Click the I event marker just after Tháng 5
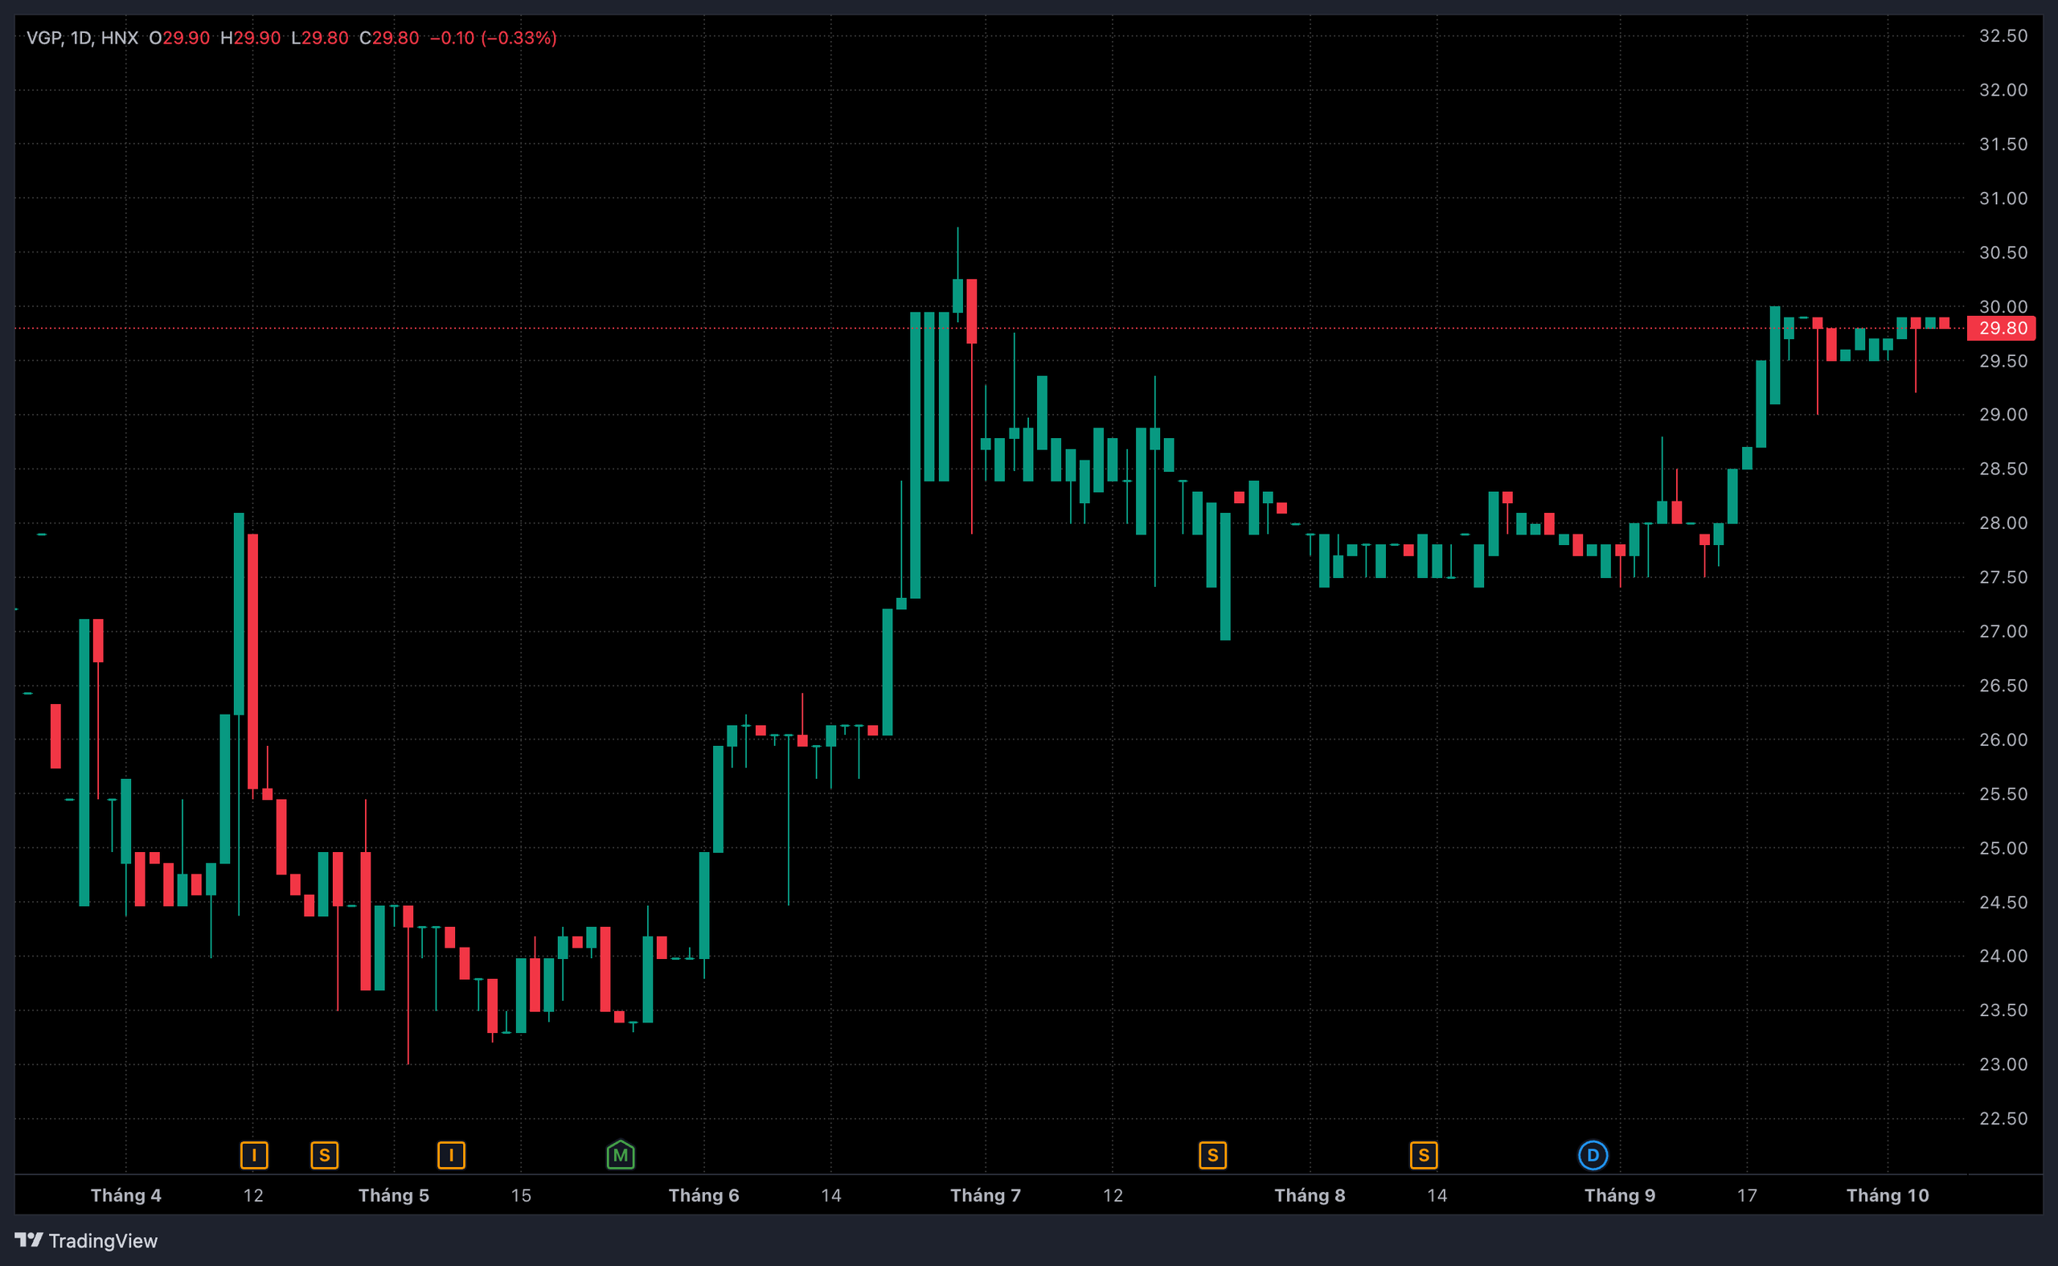The height and width of the screenshot is (1266, 2058). pyautogui.click(x=451, y=1156)
